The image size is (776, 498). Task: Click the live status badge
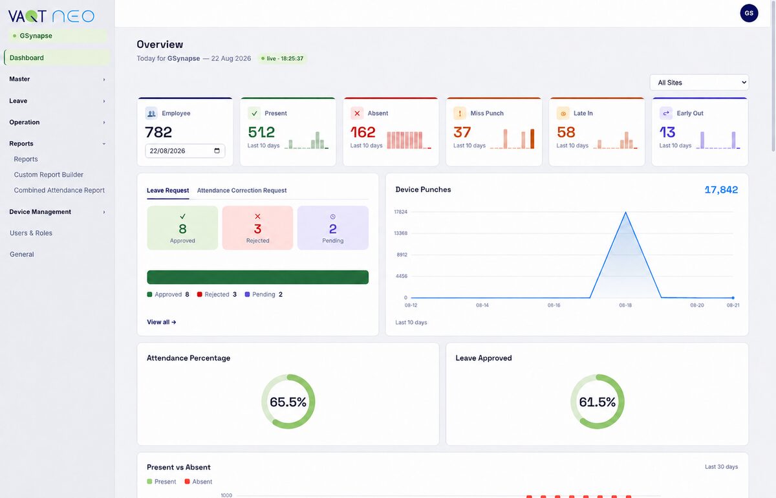(282, 58)
